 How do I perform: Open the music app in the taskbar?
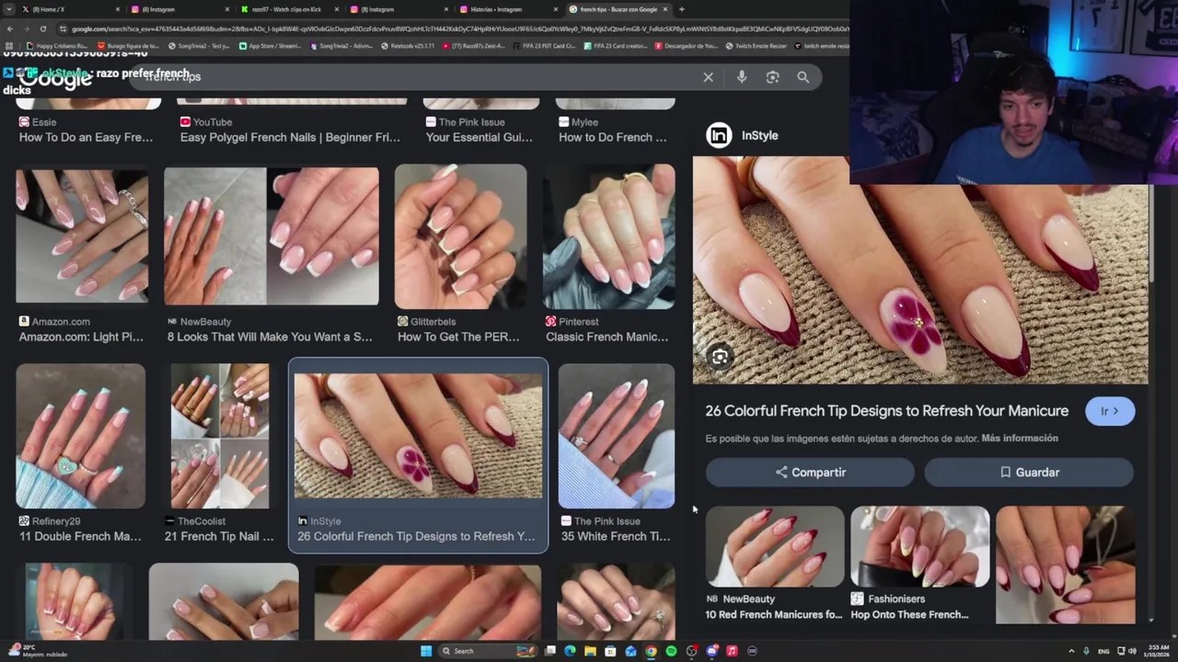click(732, 651)
